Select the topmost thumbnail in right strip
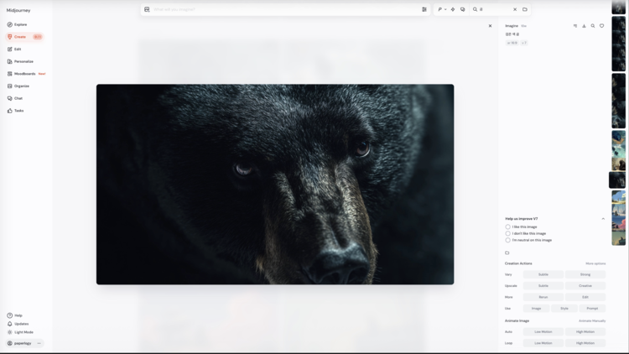Viewport: 629px width, 354px height. click(x=619, y=8)
